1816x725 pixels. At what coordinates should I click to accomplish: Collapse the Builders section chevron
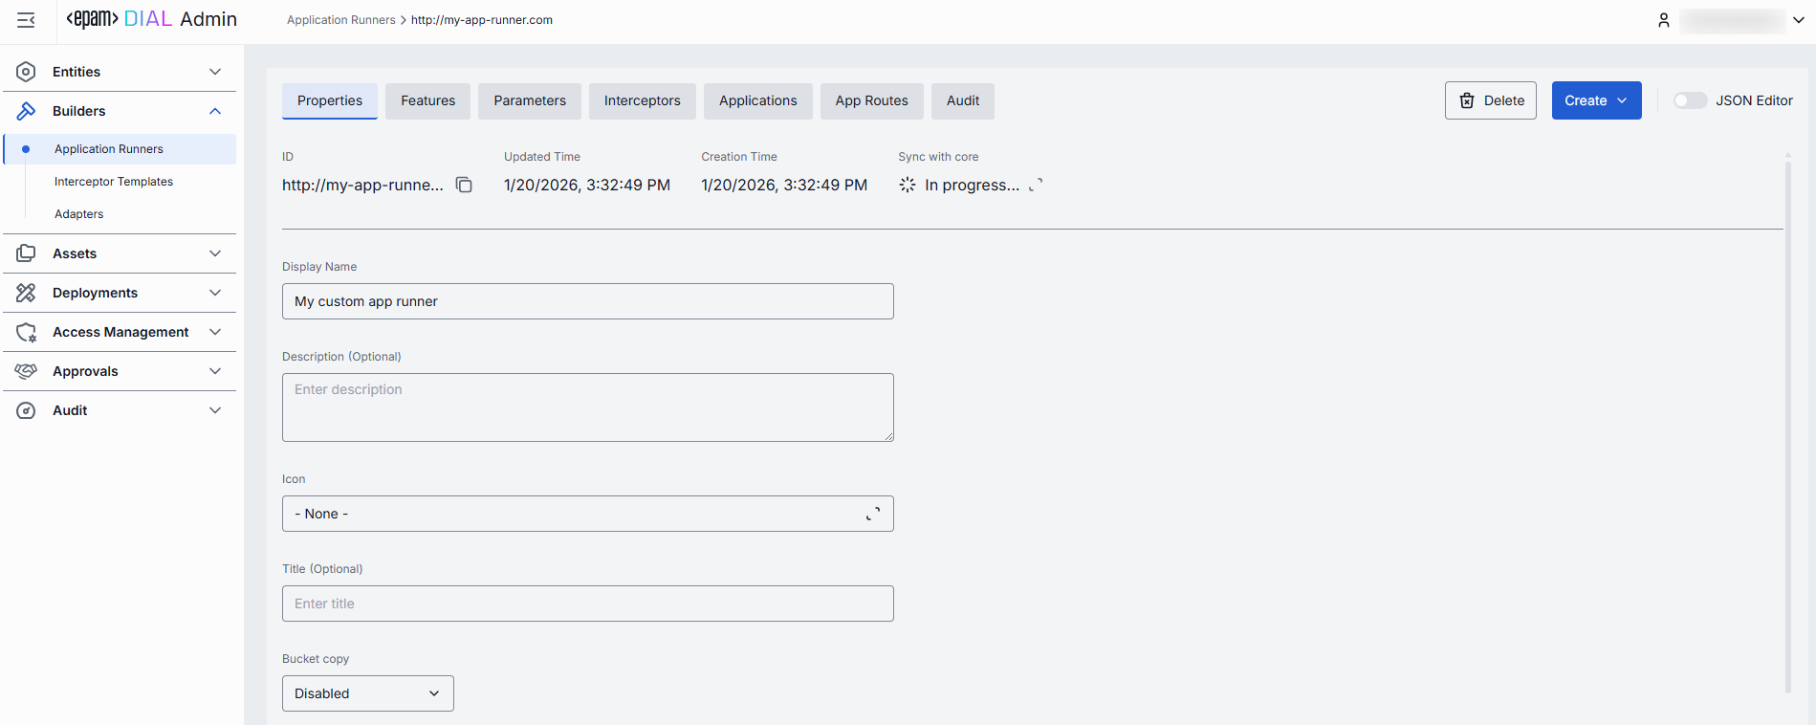coord(215,111)
